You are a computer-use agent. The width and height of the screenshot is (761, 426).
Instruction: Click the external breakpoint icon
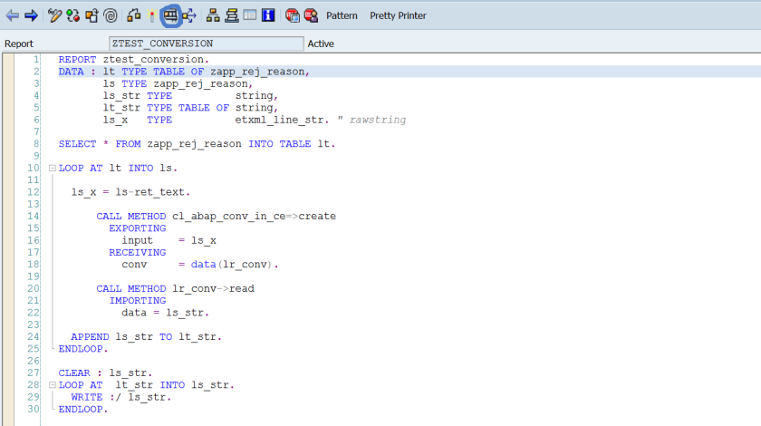[x=311, y=15]
